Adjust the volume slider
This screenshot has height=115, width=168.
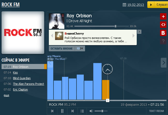coord(103,111)
